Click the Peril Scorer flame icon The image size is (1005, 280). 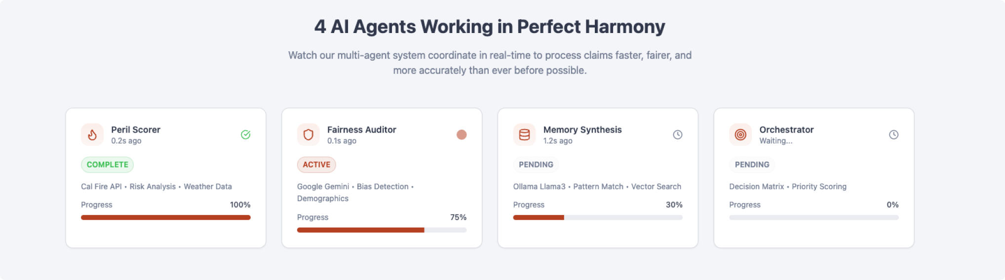pyautogui.click(x=92, y=135)
